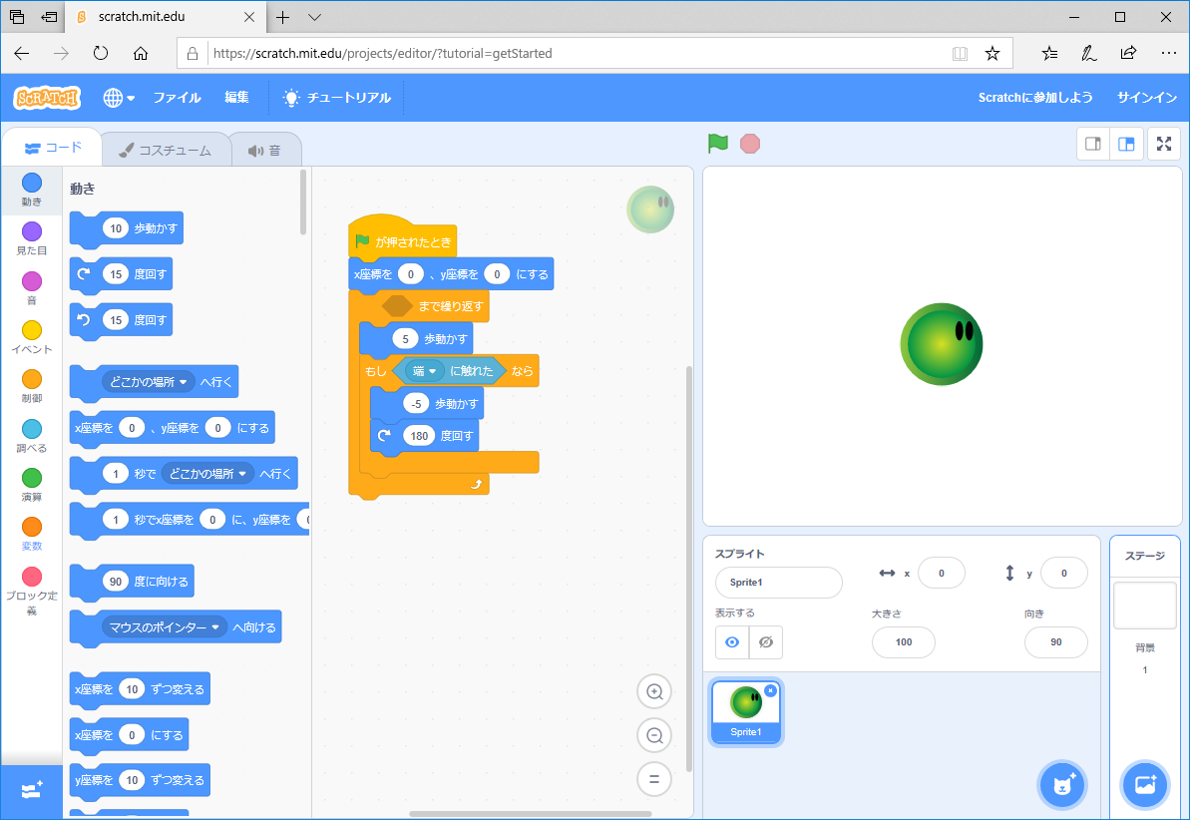
Task: Switch to large stage layout
Action: [x=1126, y=145]
